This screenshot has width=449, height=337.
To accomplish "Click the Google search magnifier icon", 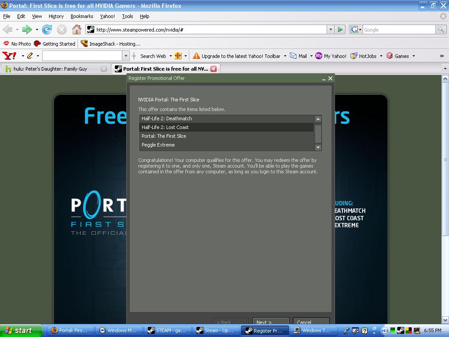I will [441, 29].
